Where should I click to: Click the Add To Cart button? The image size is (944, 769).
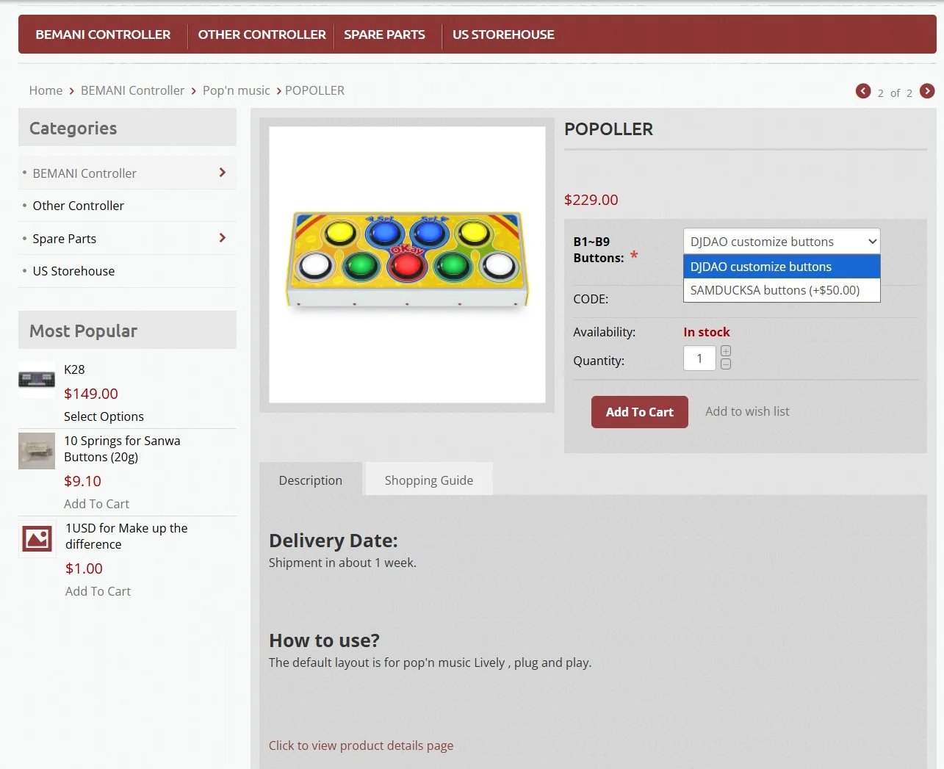click(640, 412)
